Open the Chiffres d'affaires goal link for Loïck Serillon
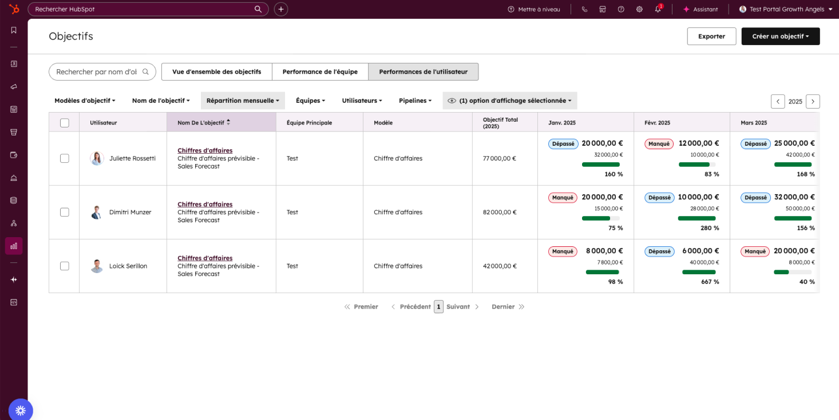Image resolution: width=839 pixels, height=420 pixels. tap(205, 258)
